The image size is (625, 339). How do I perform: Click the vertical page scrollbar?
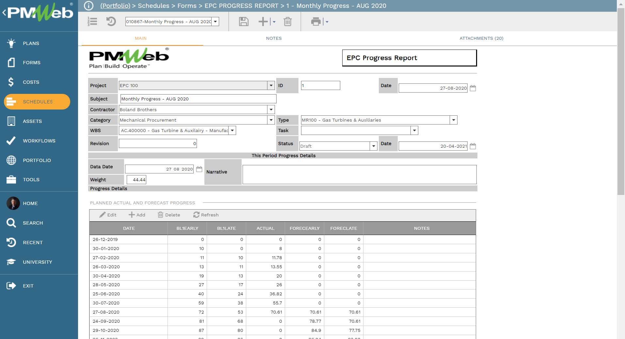[x=621, y=101]
